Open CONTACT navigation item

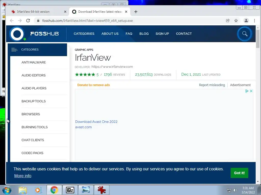[184, 34]
